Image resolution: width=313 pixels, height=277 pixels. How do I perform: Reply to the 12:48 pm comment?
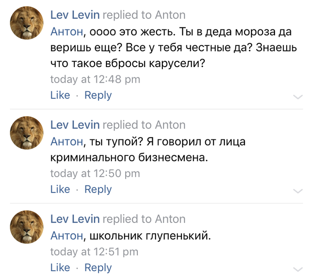[x=98, y=95]
